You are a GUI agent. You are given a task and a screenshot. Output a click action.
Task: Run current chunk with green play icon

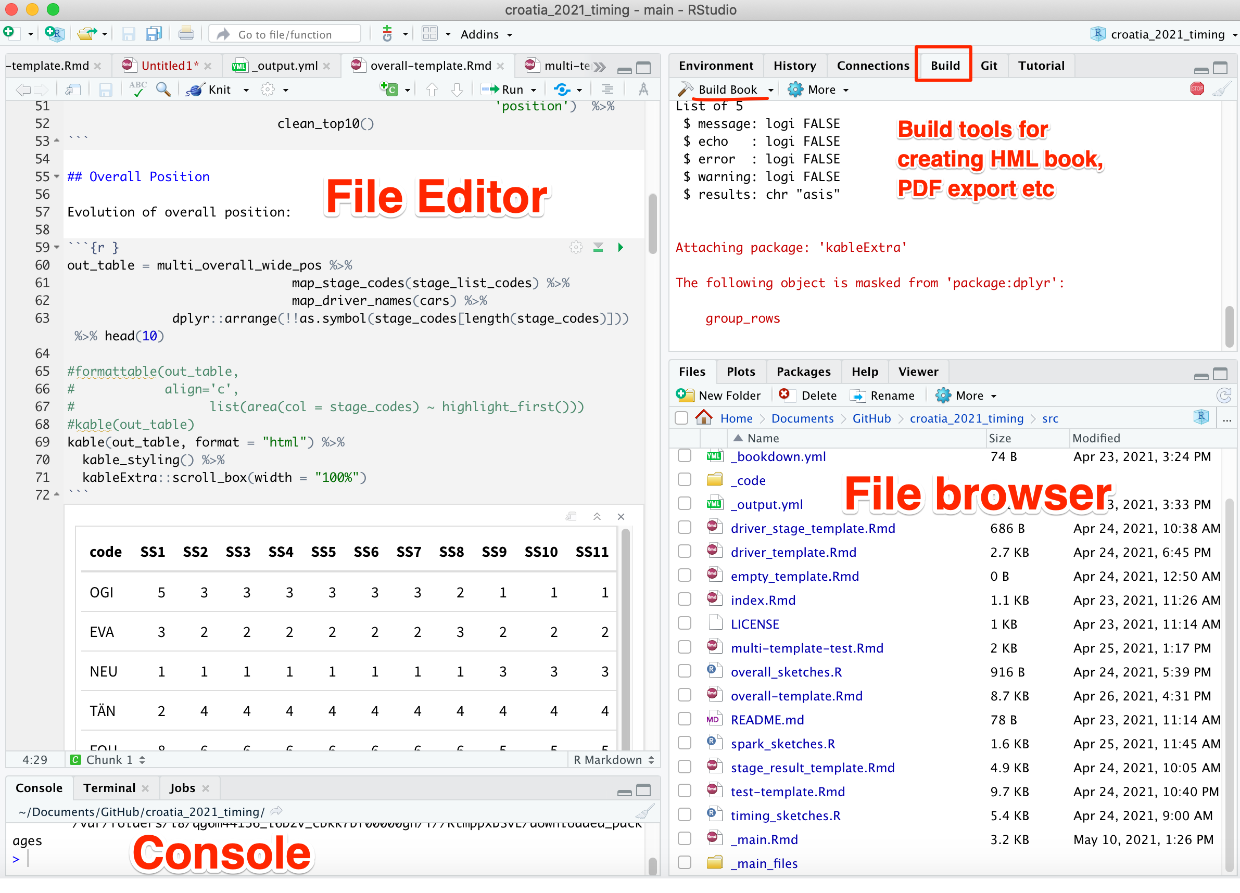621,248
